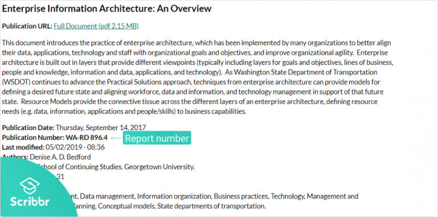
Task: Click the Report number teal label
Action: point(157,138)
